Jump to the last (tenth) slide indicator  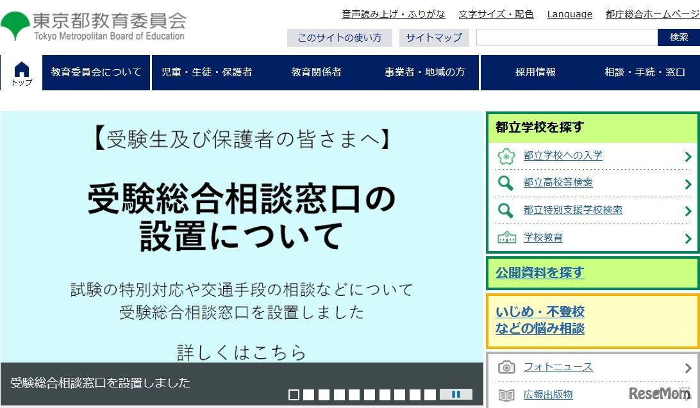[x=430, y=395]
